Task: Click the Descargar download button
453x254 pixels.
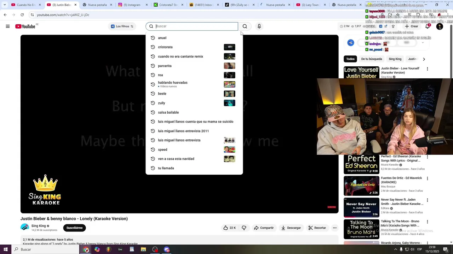Action: point(291,228)
